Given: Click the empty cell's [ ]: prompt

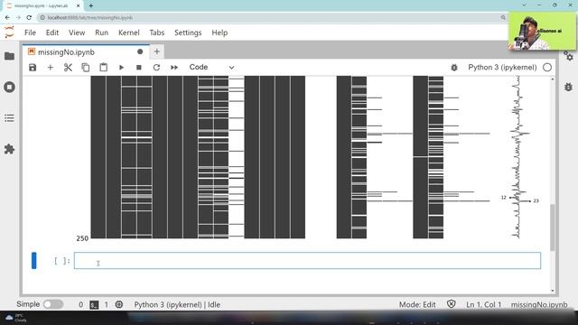Looking at the screenshot, I should tap(62, 261).
